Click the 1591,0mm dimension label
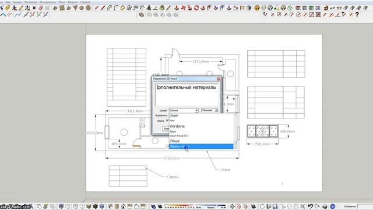 pos(262,144)
